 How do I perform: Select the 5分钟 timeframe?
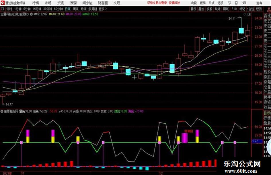27,9
